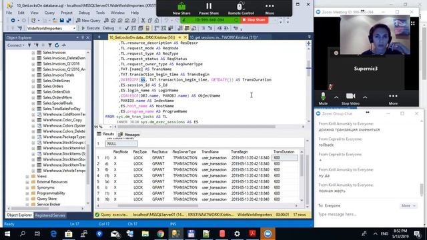The height and width of the screenshot is (240, 427).
Task: Click the Edge browser icon in taskbar
Action: coord(53,234)
